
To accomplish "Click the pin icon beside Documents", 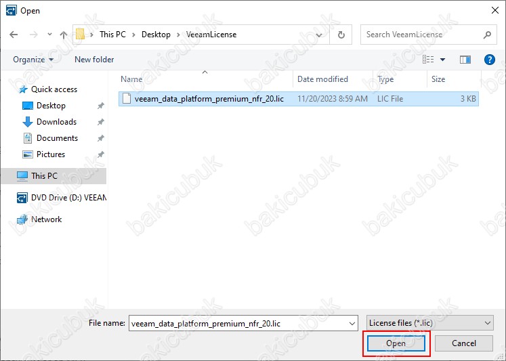I will [x=101, y=138].
